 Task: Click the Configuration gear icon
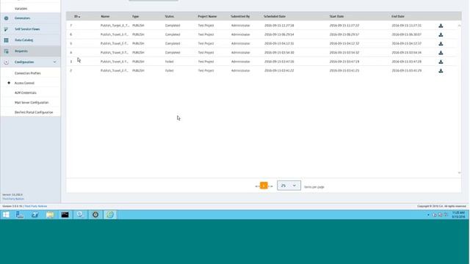click(x=7, y=62)
